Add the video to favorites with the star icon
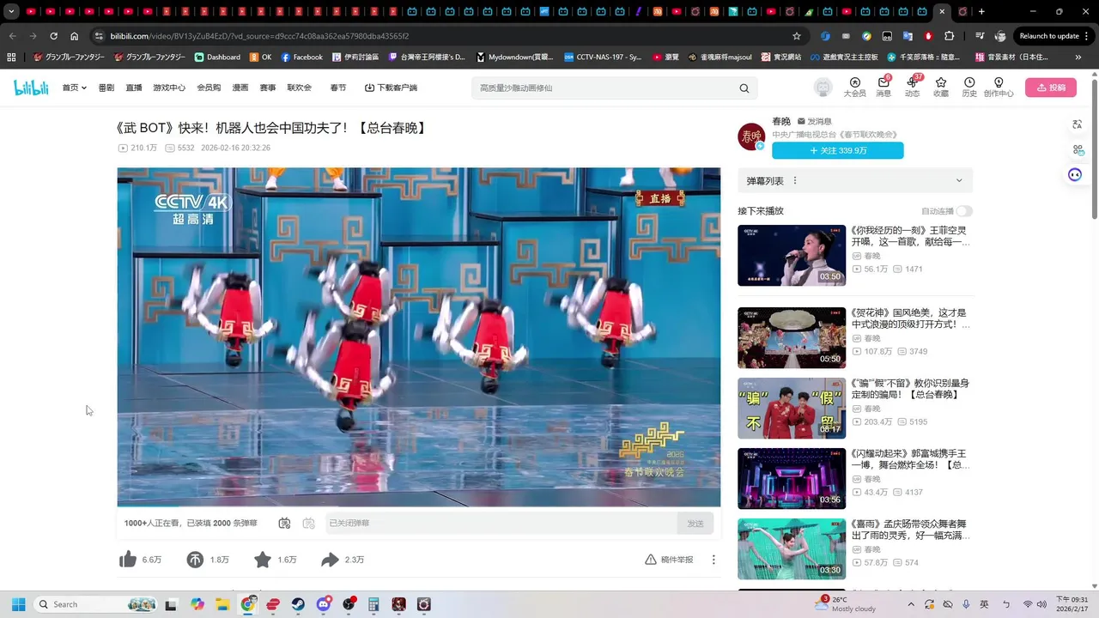Image resolution: width=1099 pixels, height=618 pixels. click(x=263, y=560)
